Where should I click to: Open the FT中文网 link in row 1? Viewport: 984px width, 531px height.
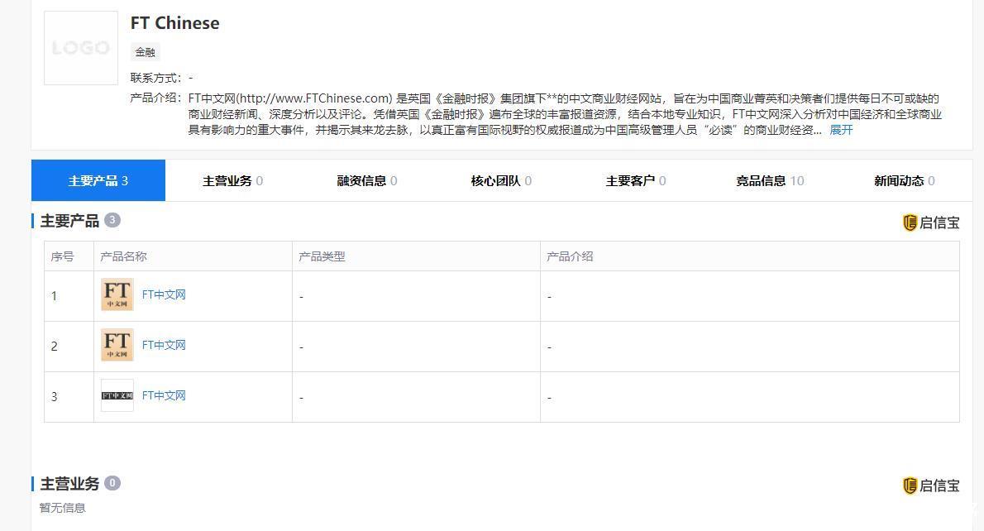[x=163, y=294]
